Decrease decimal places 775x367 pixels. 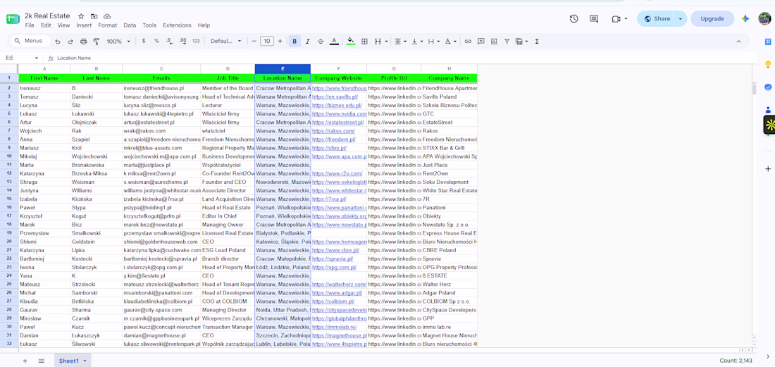click(x=170, y=42)
